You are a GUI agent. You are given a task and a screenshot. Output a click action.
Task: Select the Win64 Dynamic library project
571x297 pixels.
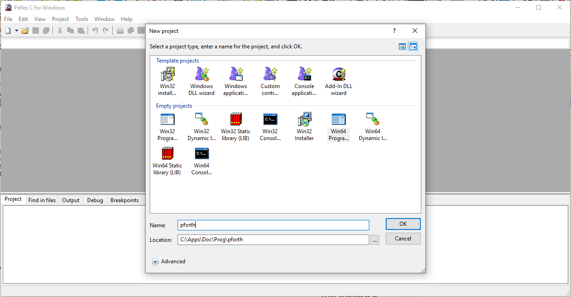coord(373,127)
